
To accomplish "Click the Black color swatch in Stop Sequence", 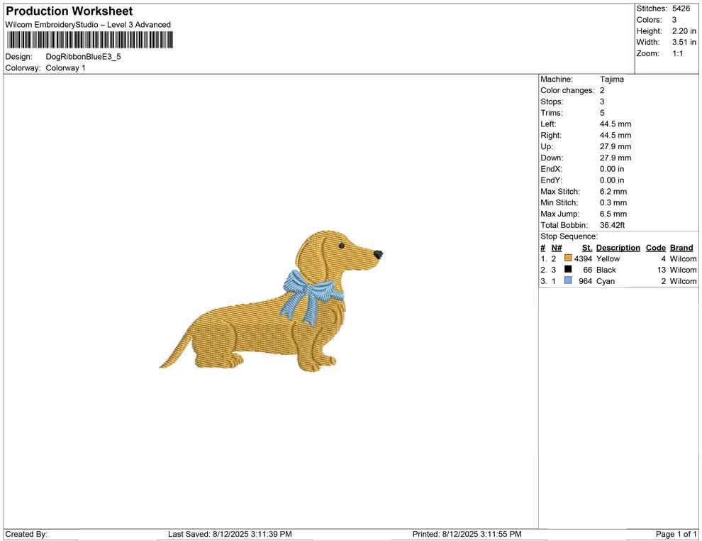I will pyautogui.click(x=567, y=270).
